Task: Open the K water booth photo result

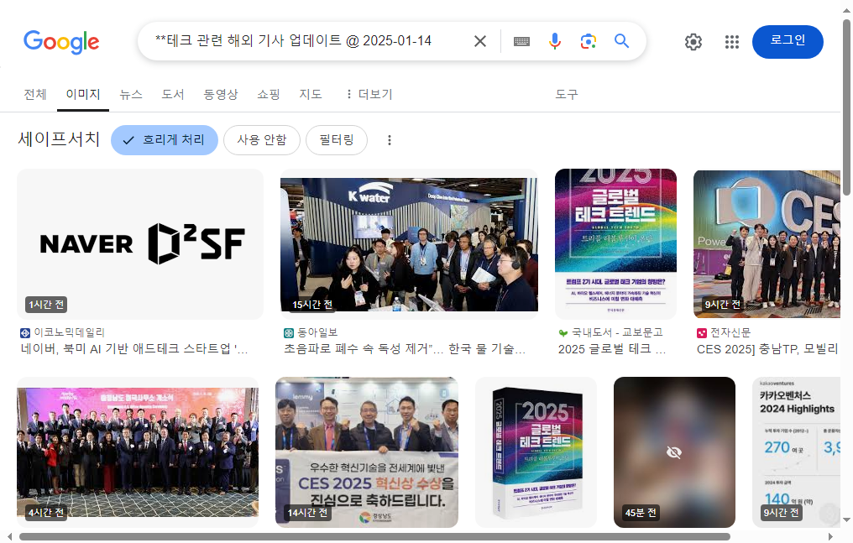Action: (409, 244)
